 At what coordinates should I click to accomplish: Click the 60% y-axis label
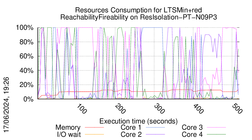tap(26, 56)
